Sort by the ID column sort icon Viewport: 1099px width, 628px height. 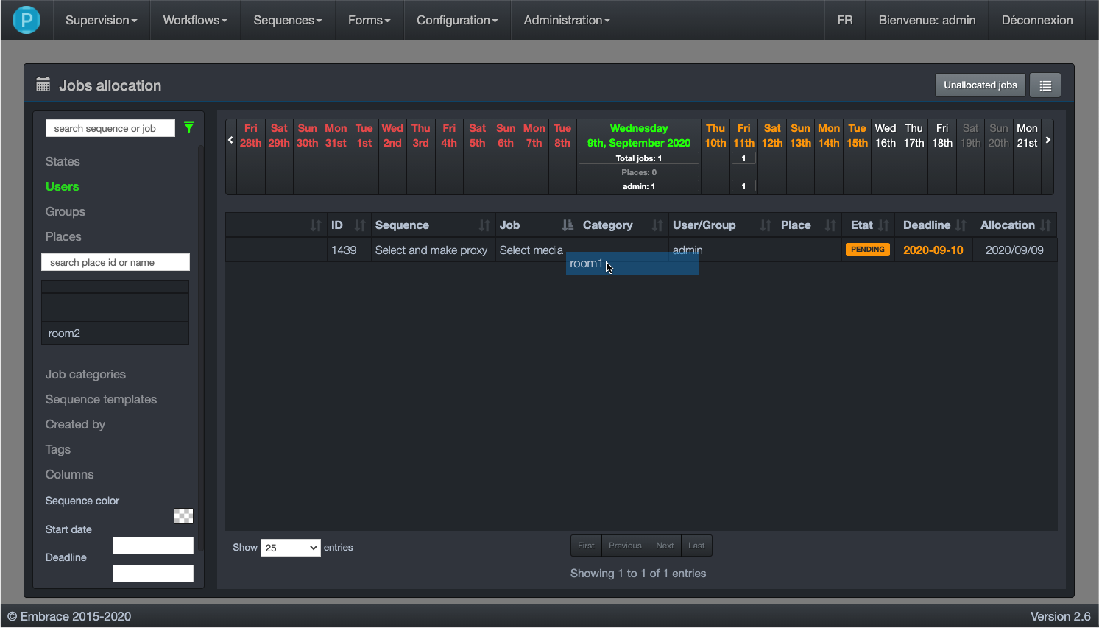coord(360,225)
